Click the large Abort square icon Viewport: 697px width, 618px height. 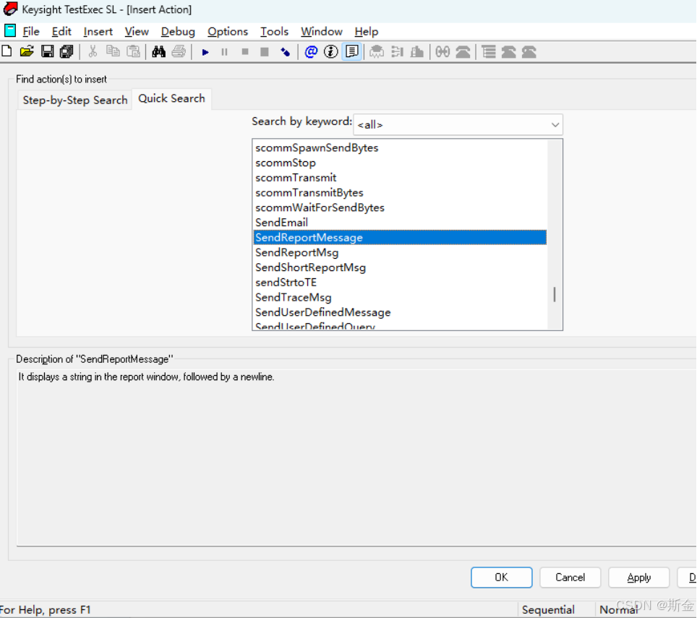(x=265, y=52)
